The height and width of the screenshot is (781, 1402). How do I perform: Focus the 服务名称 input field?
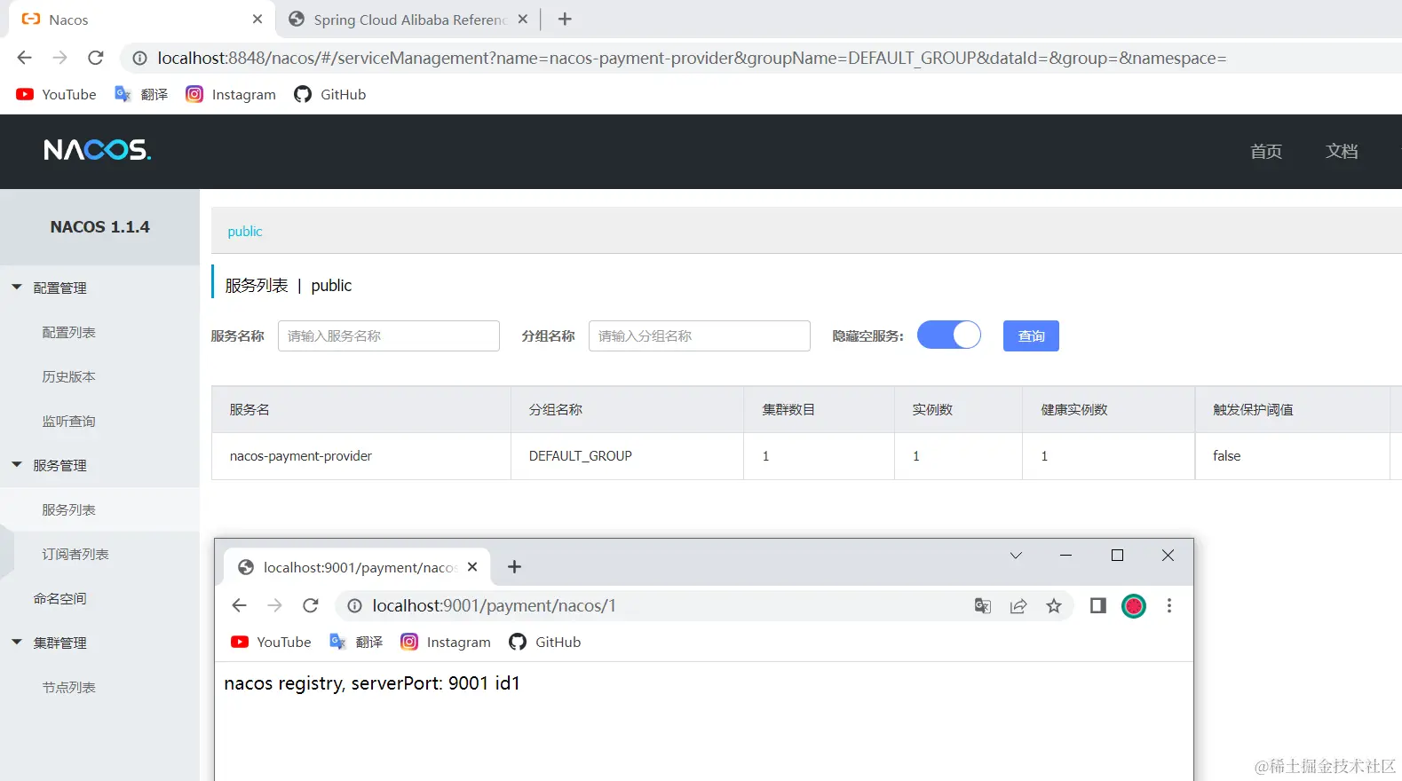pos(389,335)
